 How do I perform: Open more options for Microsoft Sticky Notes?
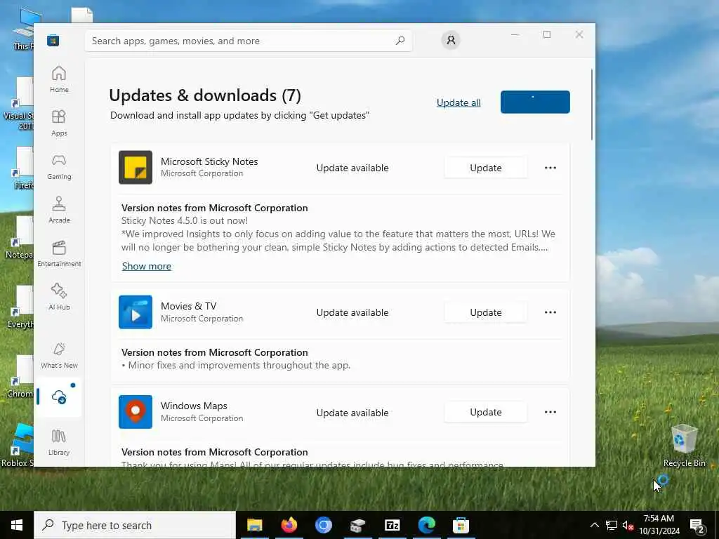point(550,168)
